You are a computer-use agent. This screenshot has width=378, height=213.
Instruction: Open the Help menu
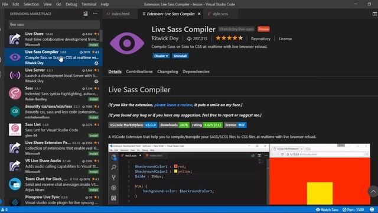(105, 4)
